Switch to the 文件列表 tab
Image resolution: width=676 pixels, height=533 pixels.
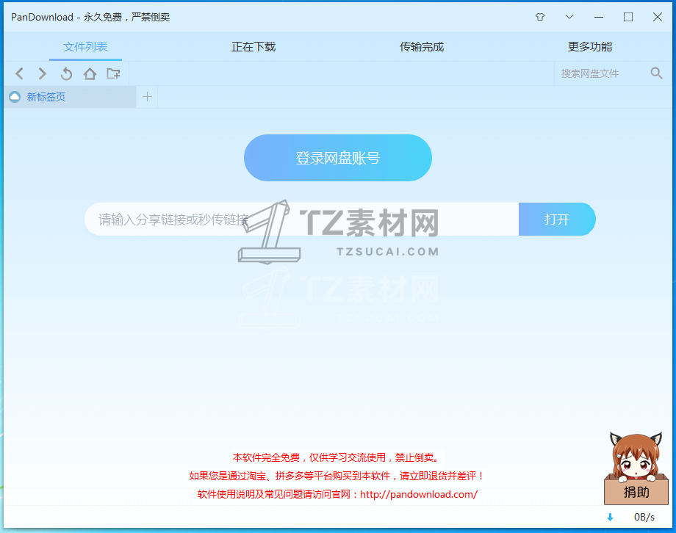coord(85,46)
